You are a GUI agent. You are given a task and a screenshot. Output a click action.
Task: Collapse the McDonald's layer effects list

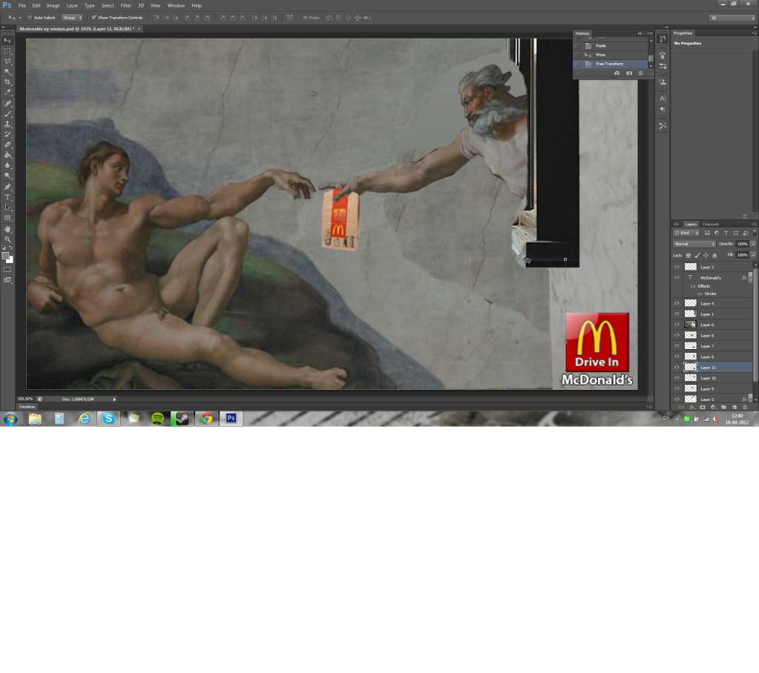pyautogui.click(x=750, y=277)
